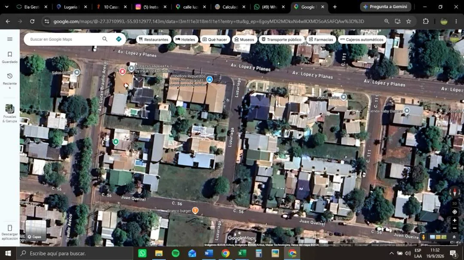Select the Museos chip
The height and width of the screenshot is (260, 464).
click(244, 39)
